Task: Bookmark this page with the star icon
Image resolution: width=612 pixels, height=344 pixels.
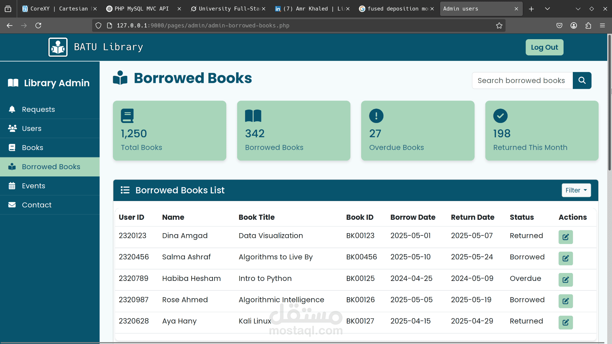Action: [x=499, y=25]
